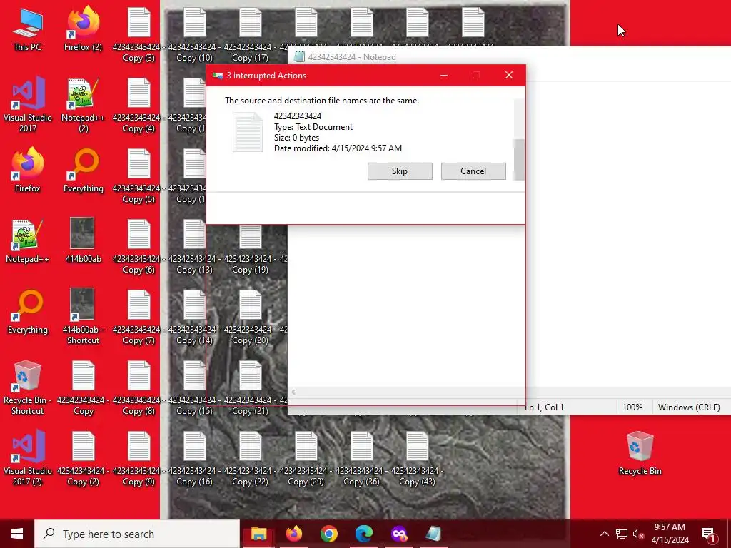Click the taskbar search box

pos(137,534)
